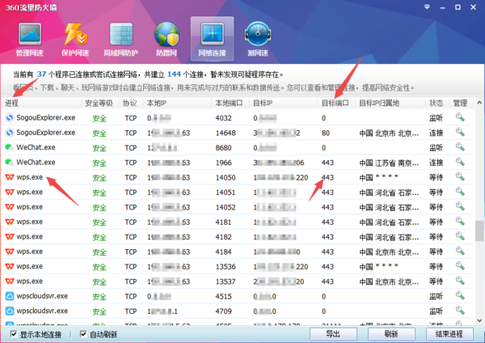485x343 pixels.
Task: Click the 144 connections count
Action: click(174, 74)
